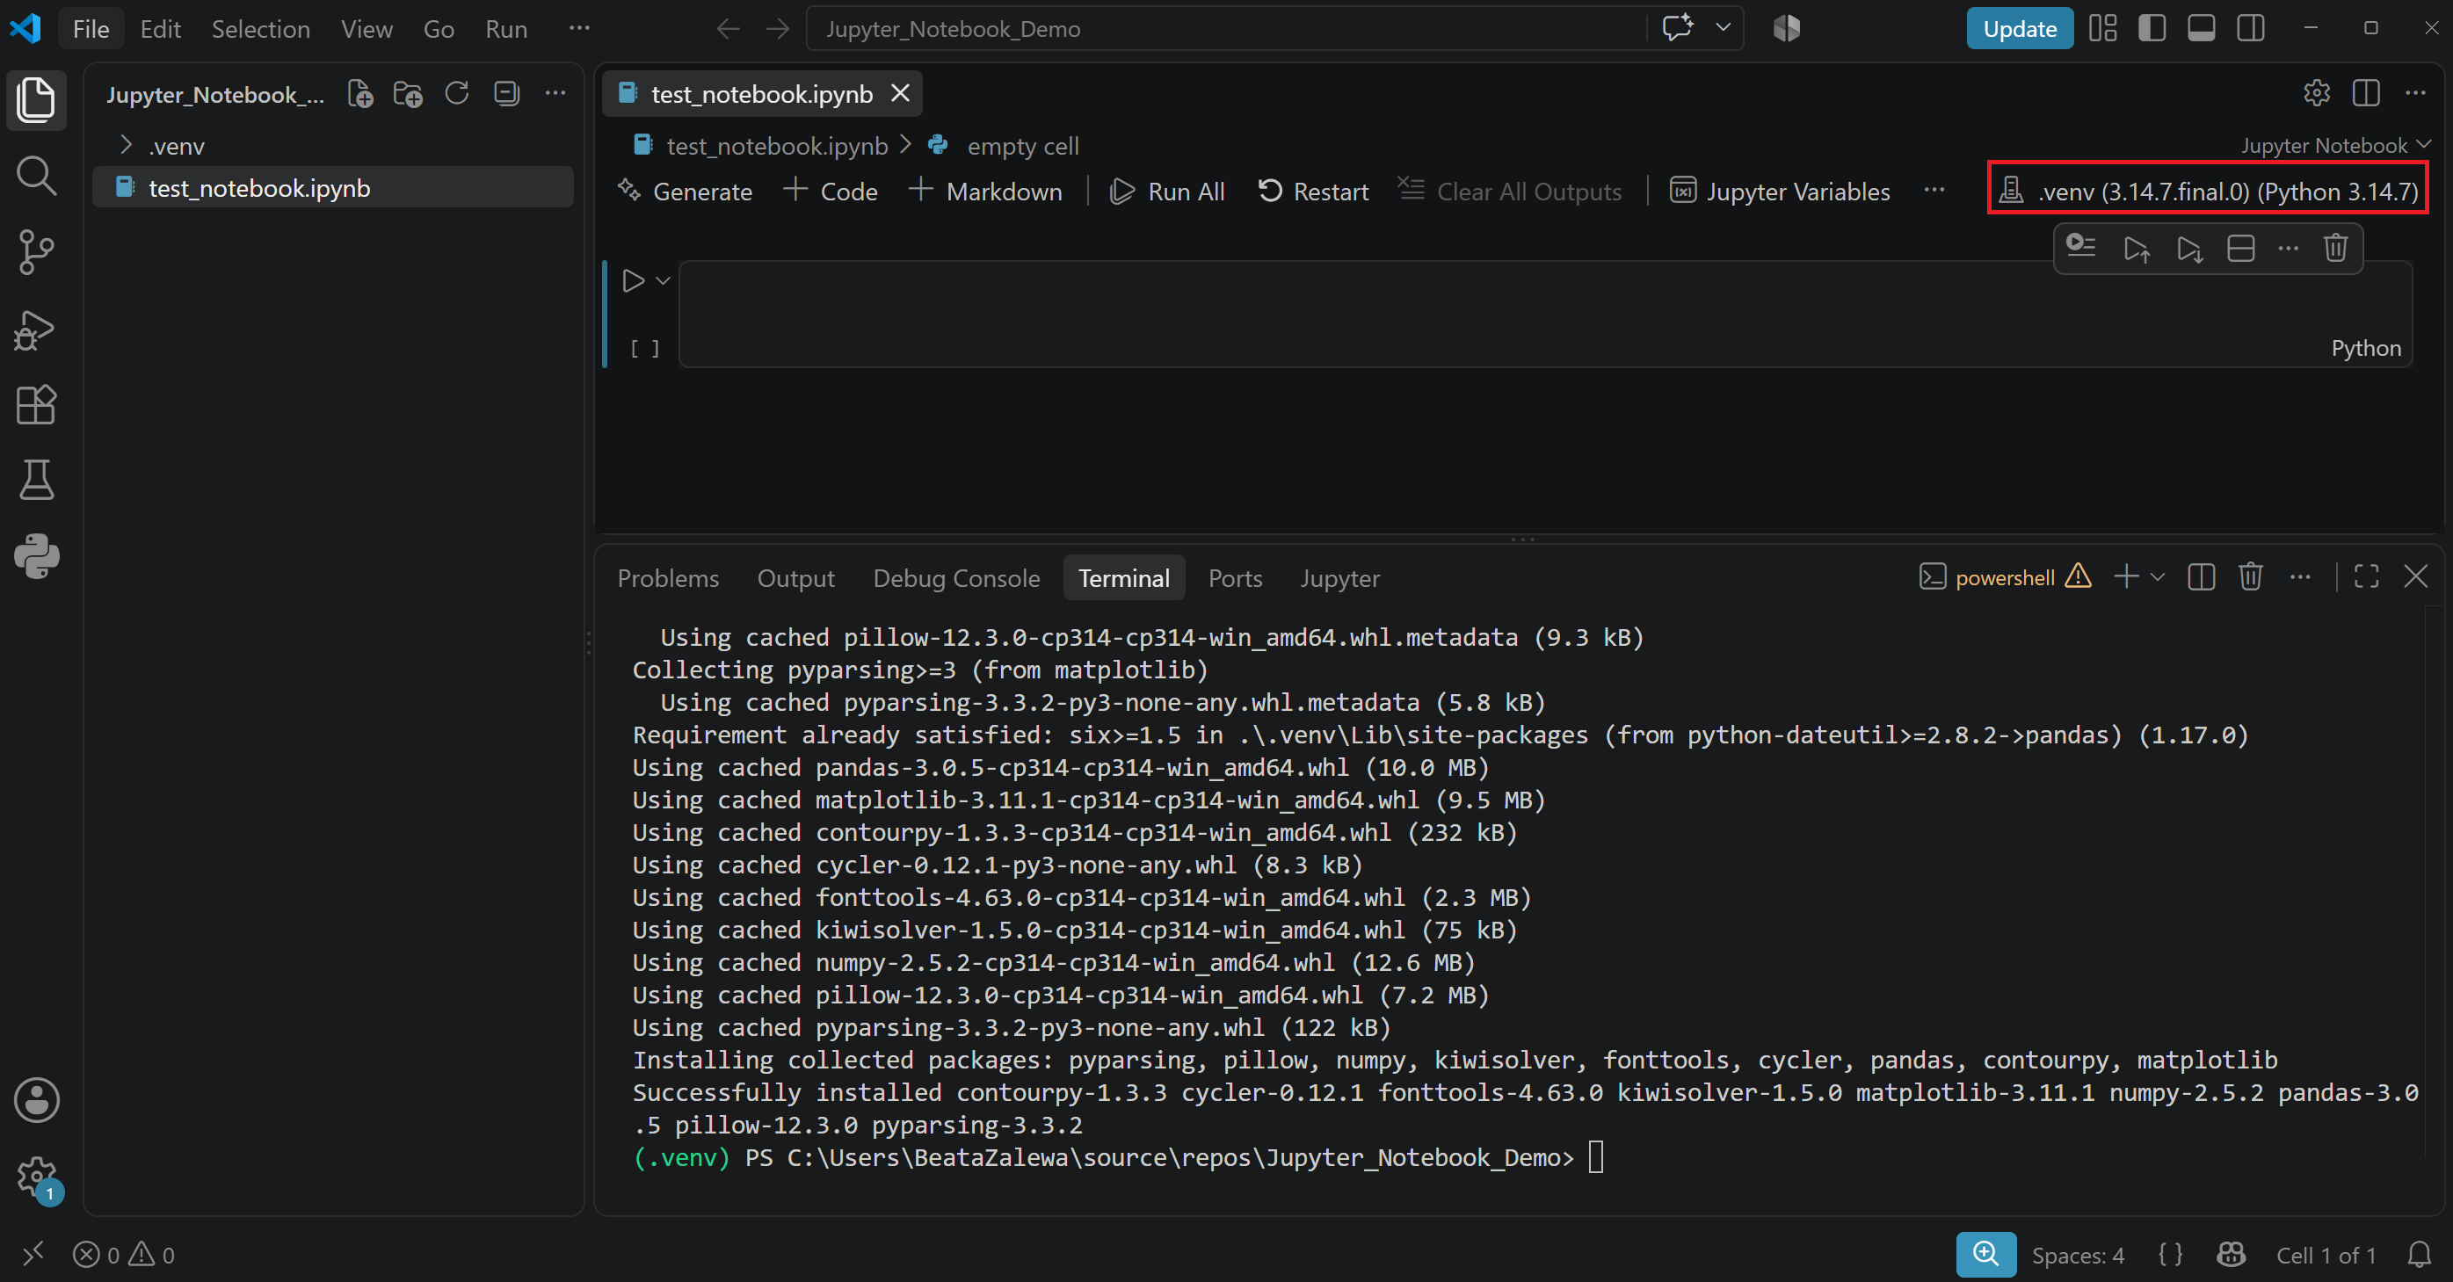The height and width of the screenshot is (1282, 2453).
Task: Open new terminal launch profile dropdown
Action: pos(2158,576)
